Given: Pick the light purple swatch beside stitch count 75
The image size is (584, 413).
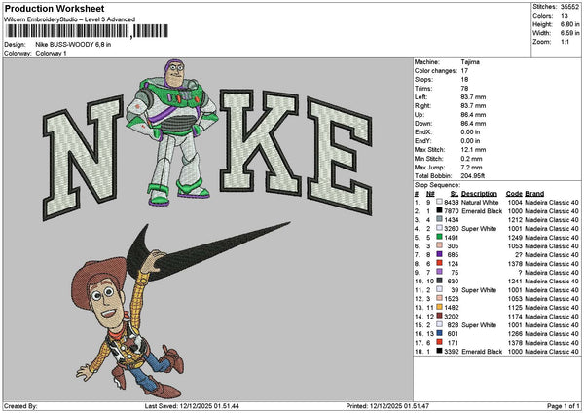Looking at the screenshot, I should [439, 272].
